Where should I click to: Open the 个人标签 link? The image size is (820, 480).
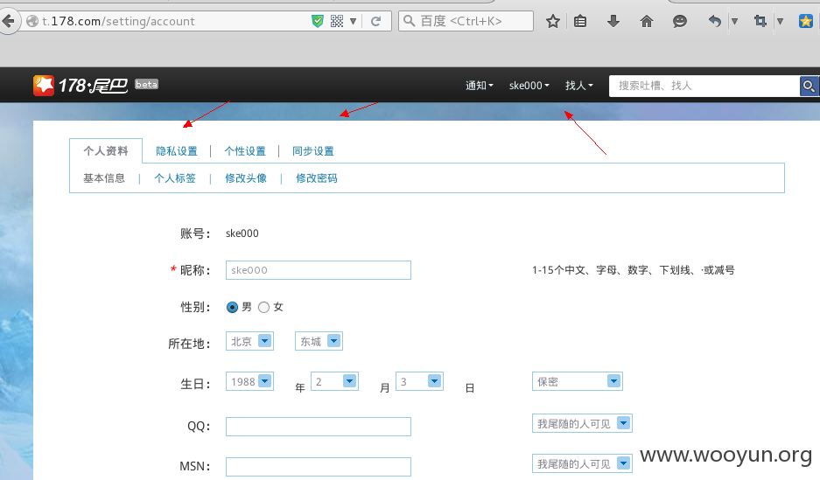tap(175, 178)
